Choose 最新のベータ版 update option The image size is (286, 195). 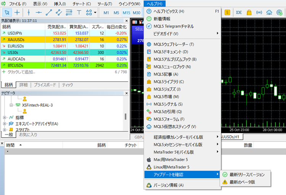pyautogui.click(x=245, y=182)
